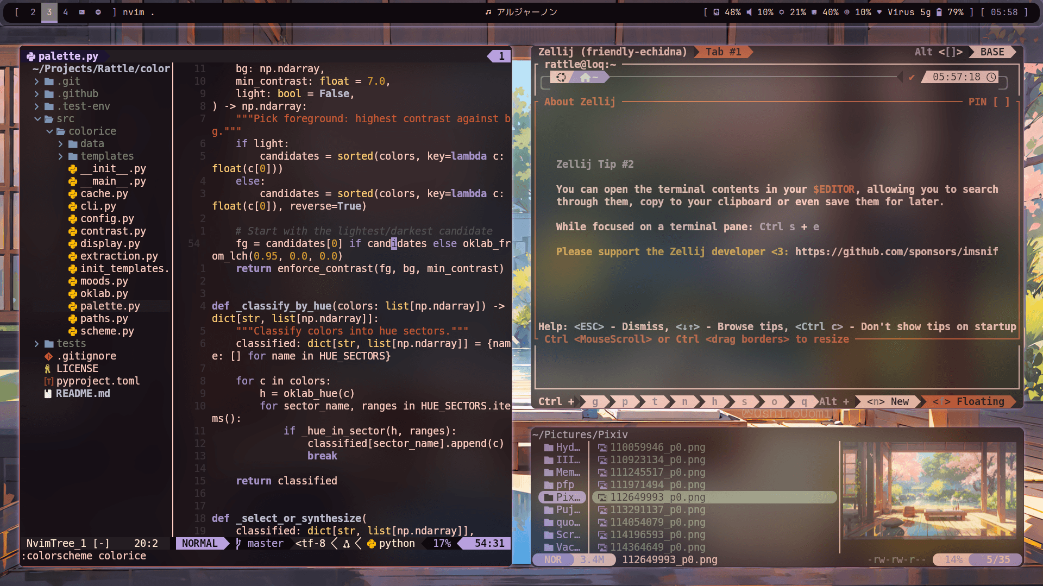Click the wifi network icon
The width and height of the screenshot is (1043, 586).
[x=879, y=12]
